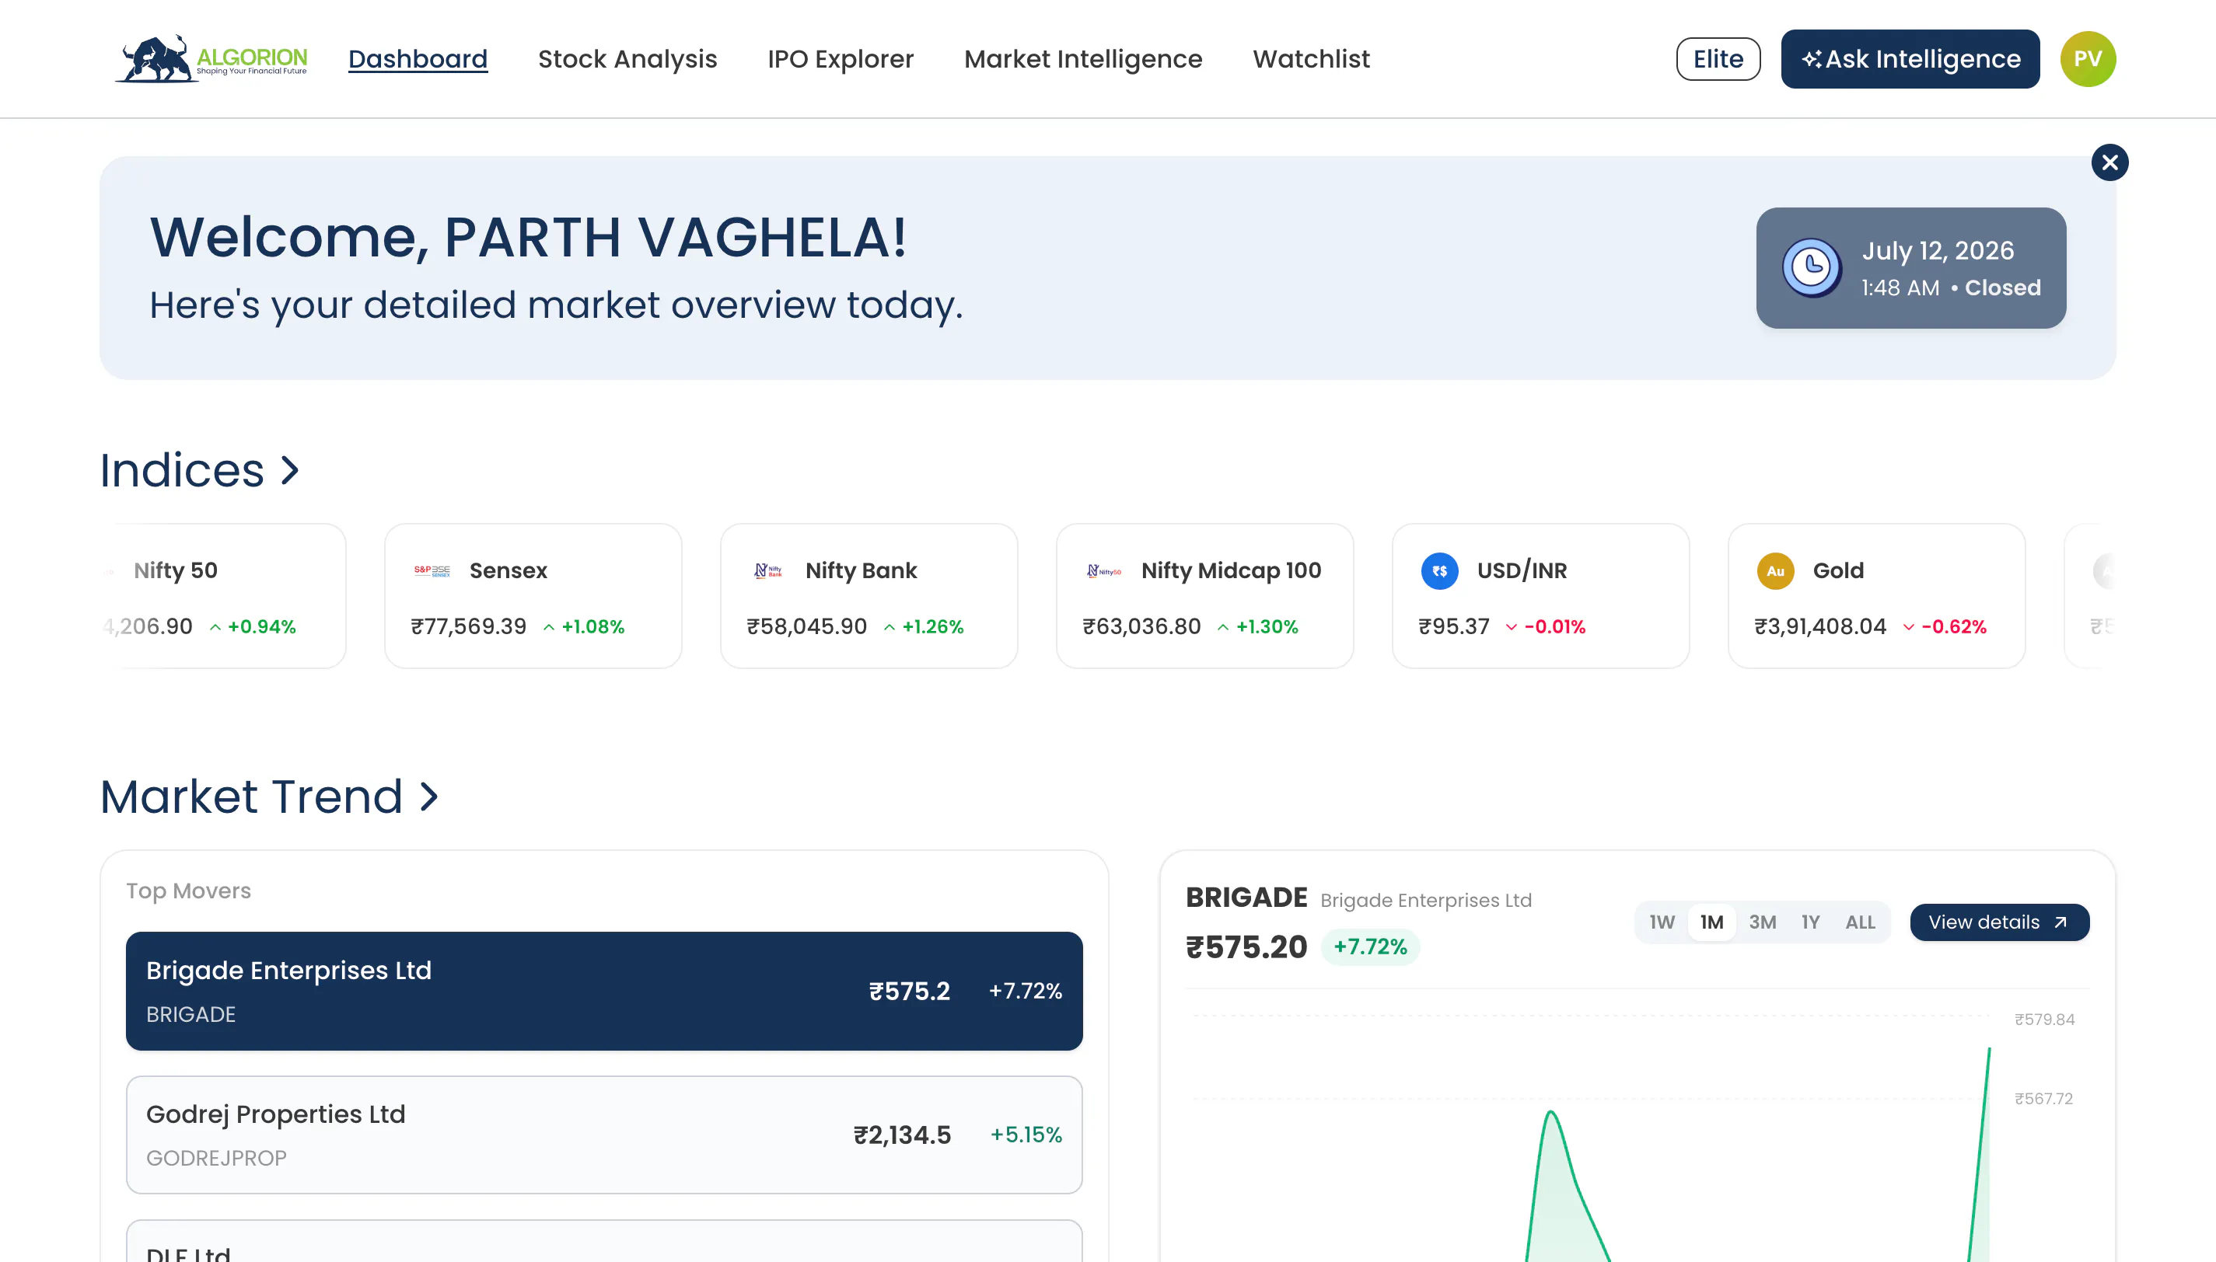Viewport: 2216px width, 1262px height.
Task: Expand the Indices section chevron
Action: 289,471
